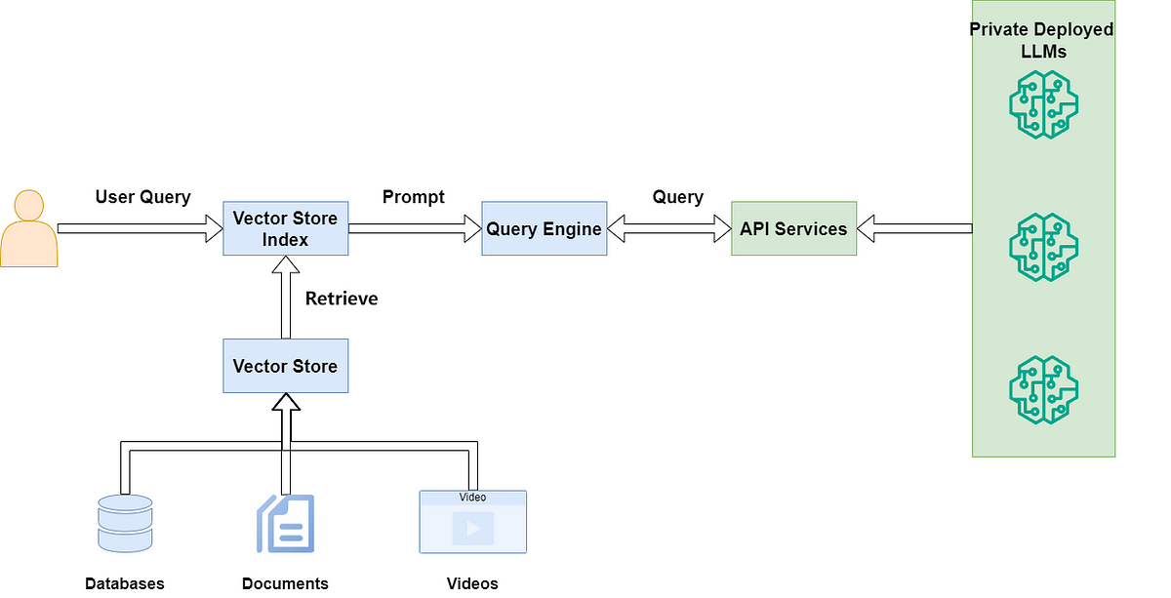Image resolution: width=1171 pixels, height=598 pixels.
Task: Select the middle LLM brain icon
Action: coord(1042,247)
